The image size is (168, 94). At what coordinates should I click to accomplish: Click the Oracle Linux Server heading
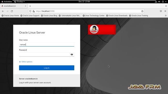pyautogui.click(x=32, y=32)
